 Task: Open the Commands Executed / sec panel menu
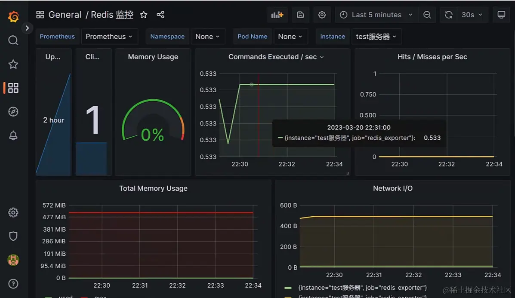322,57
